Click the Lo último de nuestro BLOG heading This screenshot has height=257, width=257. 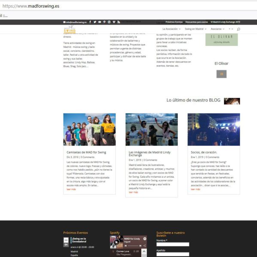pos(193,100)
